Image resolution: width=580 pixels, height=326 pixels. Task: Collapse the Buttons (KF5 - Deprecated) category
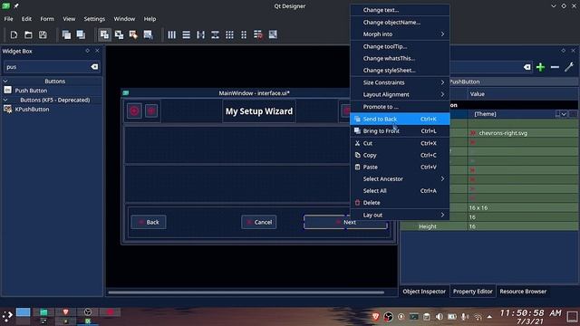click(x=5, y=100)
